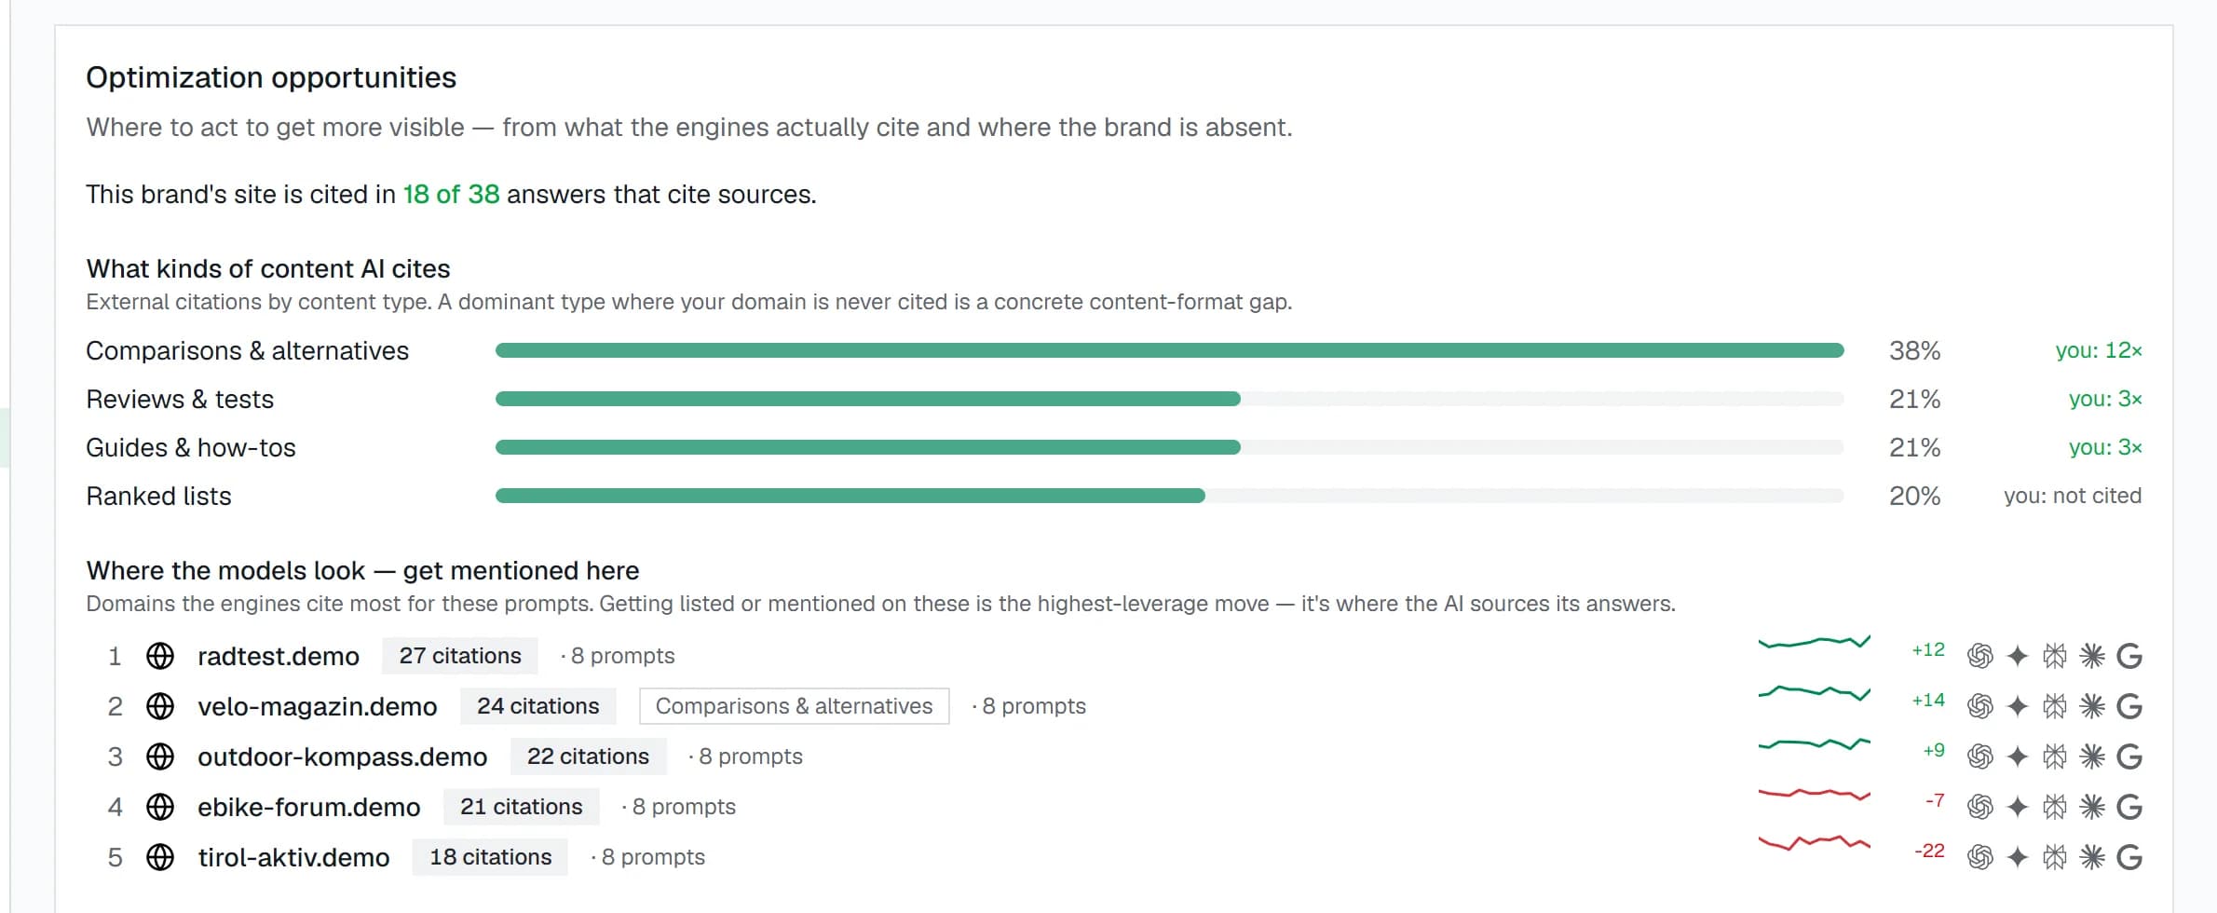This screenshot has height=913, width=2217.
Task: Click the Google G icon in the radtest.demo row
Action: tap(2129, 657)
